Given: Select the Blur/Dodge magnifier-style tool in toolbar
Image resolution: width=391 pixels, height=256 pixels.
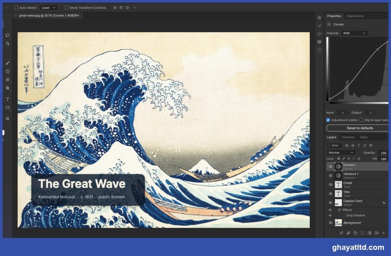Looking at the screenshot, I should 8,88.
